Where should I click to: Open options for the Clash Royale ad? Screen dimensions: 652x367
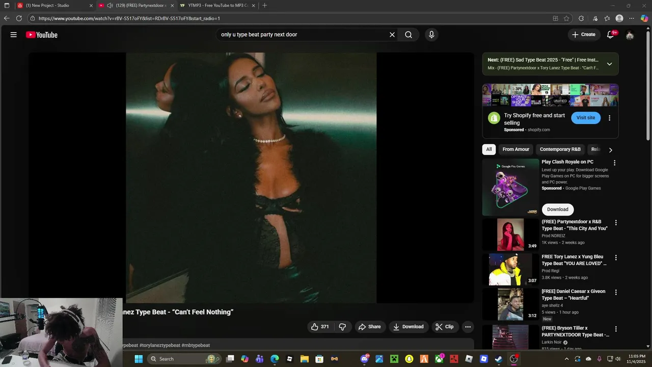[x=614, y=163]
